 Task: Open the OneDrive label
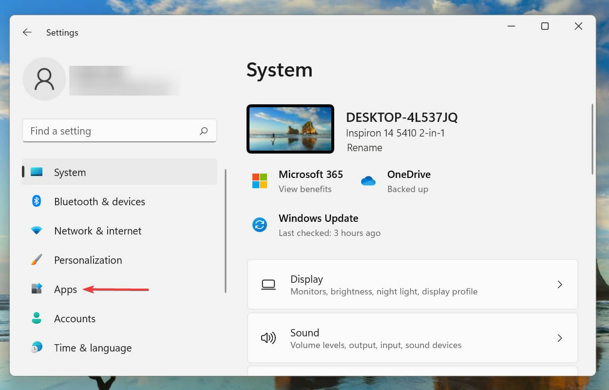tap(409, 174)
